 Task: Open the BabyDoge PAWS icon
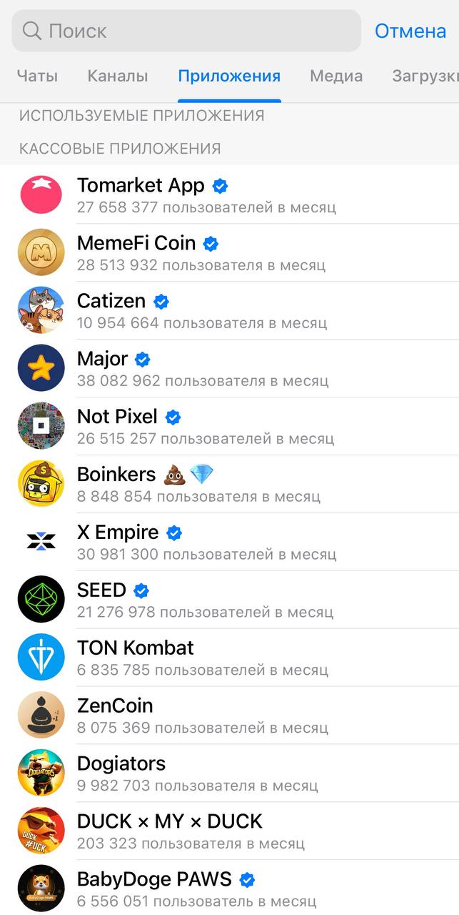[x=41, y=889]
